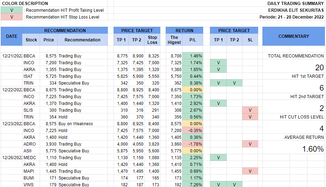Click the red V mark in MAPI row

(250, 171)
